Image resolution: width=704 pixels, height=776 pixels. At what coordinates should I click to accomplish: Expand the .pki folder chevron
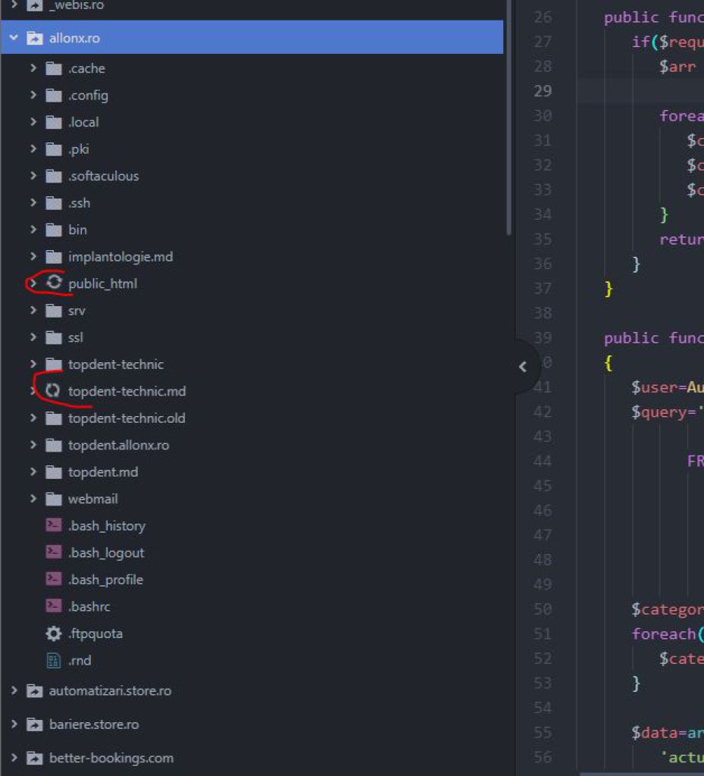point(33,149)
